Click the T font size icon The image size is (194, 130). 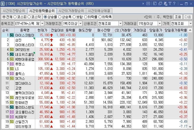click(x=170, y=3)
